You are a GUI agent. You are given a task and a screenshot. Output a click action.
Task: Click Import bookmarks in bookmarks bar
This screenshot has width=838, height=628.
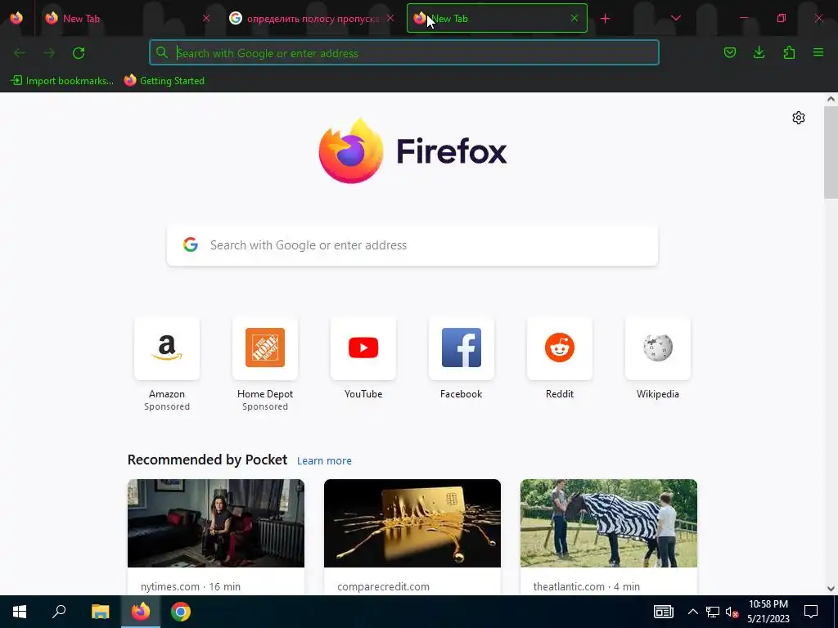(62, 81)
